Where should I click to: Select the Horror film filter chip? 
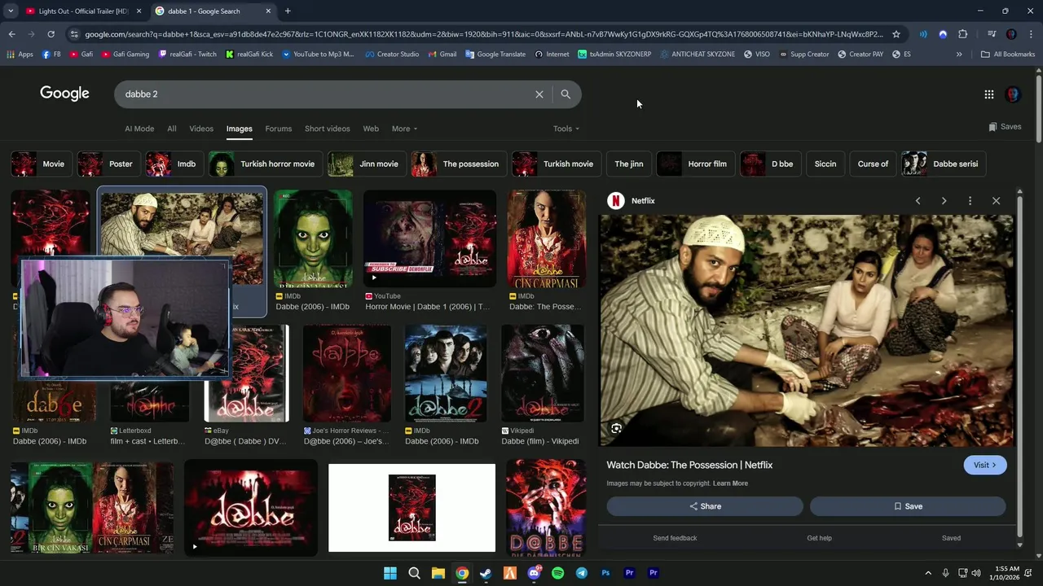695,164
